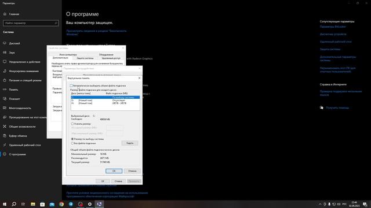Open the Windows Start menu
The height and width of the screenshot is (208, 371).
click(5, 204)
